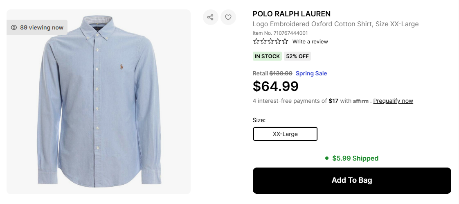Click the Affirm logo

[x=361, y=101]
